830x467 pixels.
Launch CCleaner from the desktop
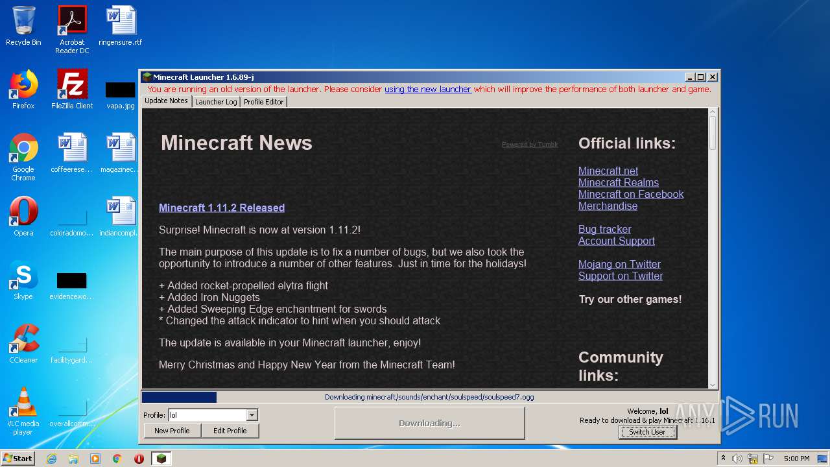pos(23,344)
